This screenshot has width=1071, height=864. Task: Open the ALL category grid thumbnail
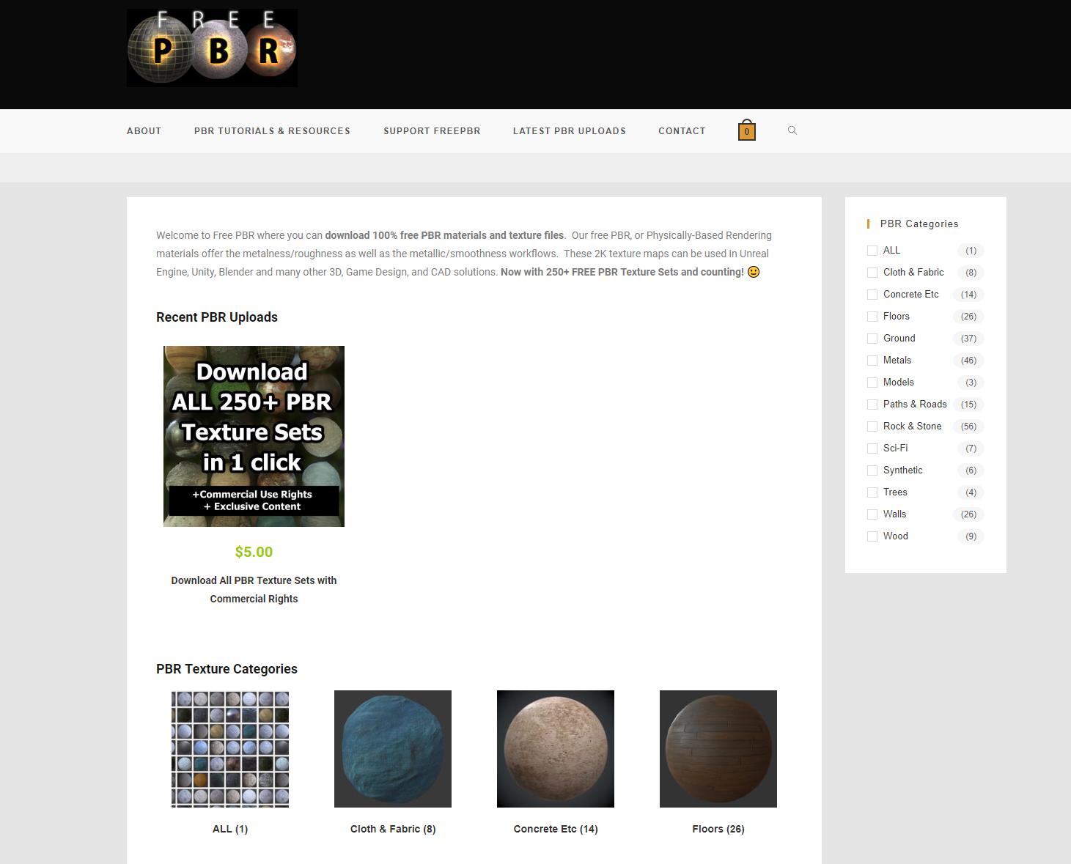pyautogui.click(x=230, y=749)
